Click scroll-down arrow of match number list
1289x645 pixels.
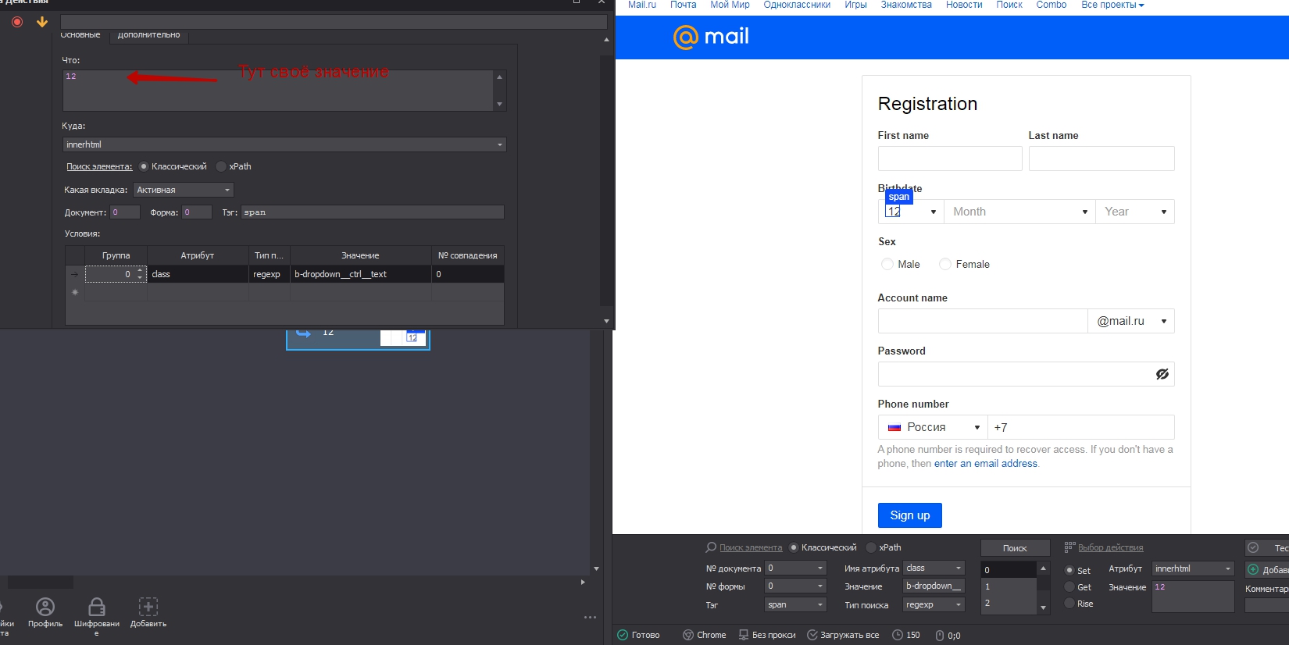coord(1043,608)
